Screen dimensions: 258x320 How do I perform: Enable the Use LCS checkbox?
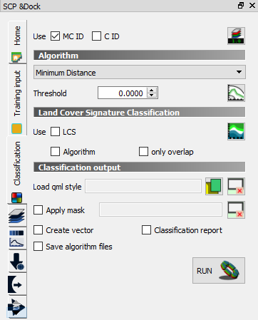click(55, 132)
